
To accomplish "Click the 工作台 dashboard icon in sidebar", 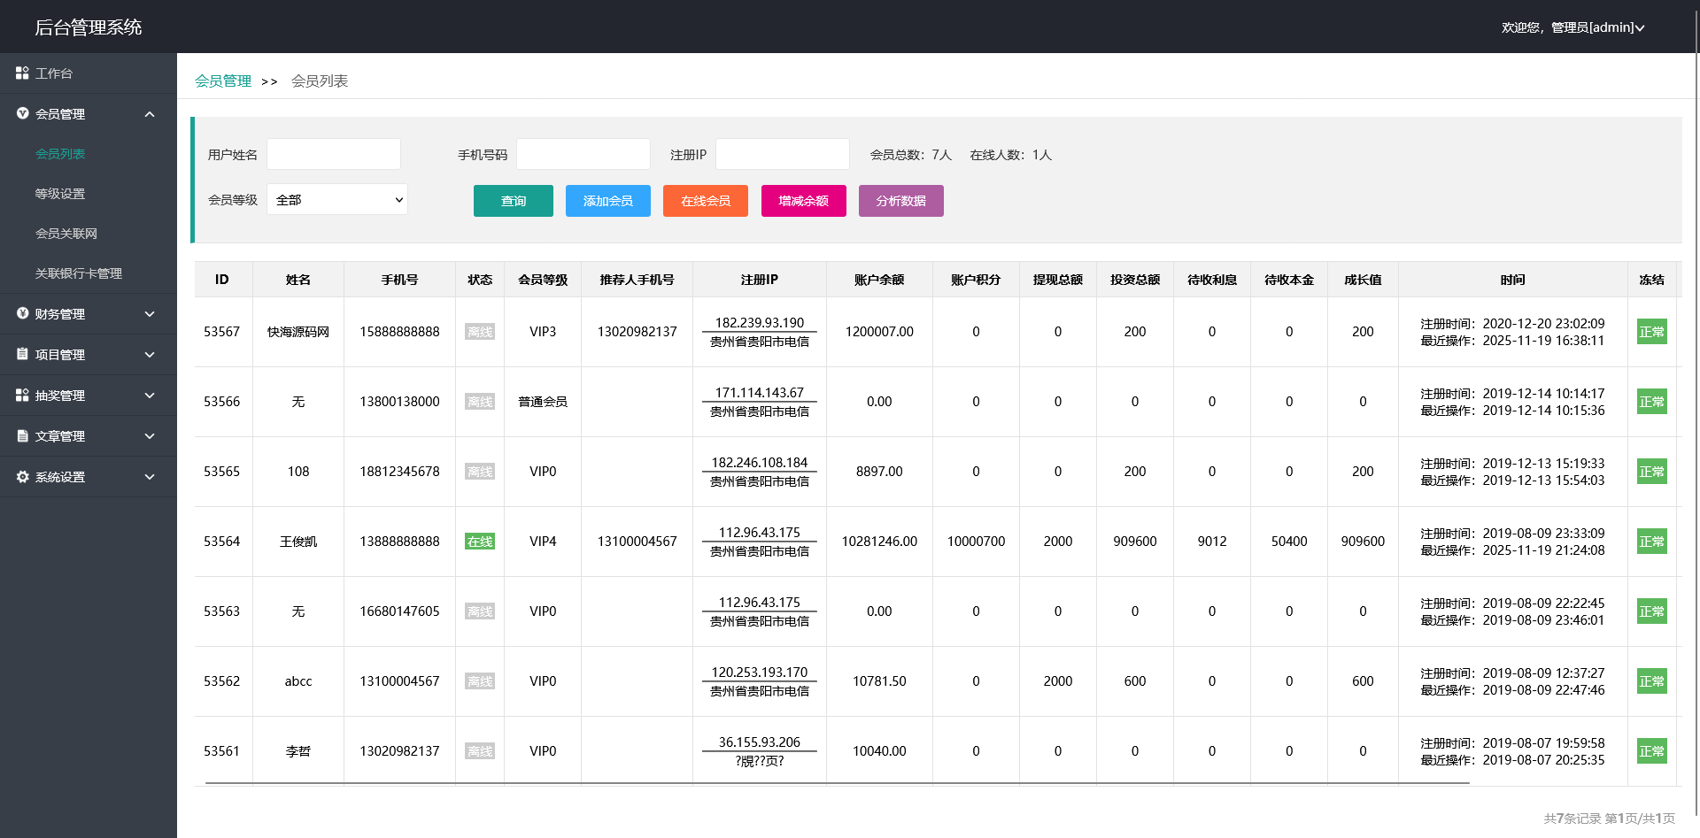I will [22, 73].
